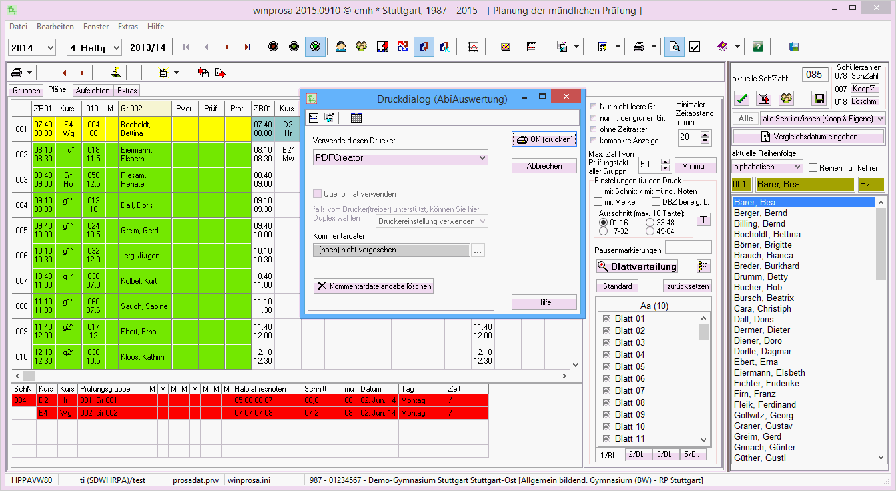This screenshot has height=491, width=896.
Task: Click the green checkmark icon under aktuelle SchZahl
Action: (743, 99)
